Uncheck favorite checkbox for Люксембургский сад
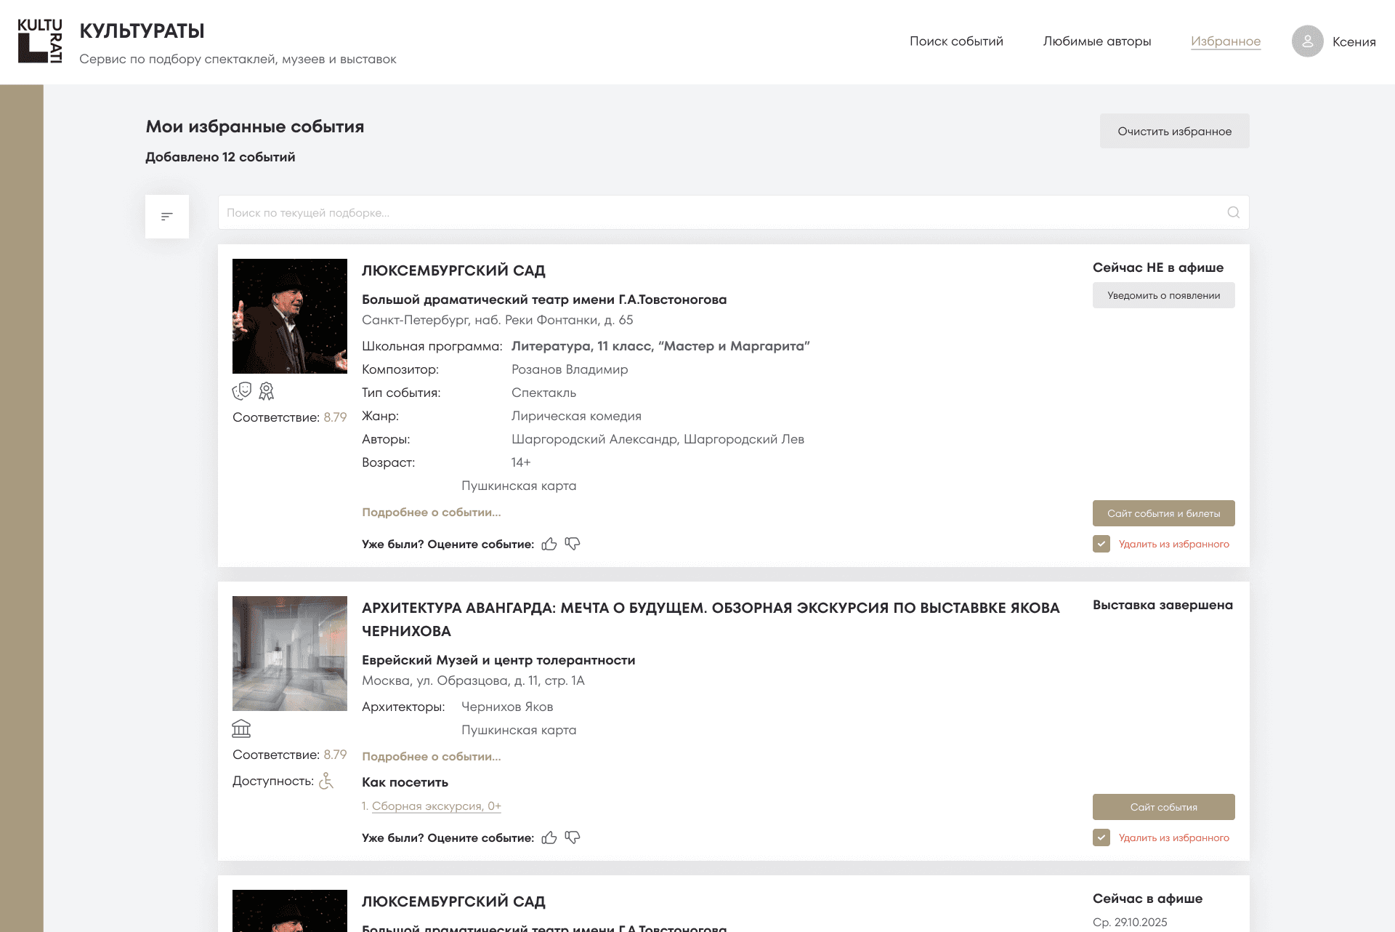 1101,544
